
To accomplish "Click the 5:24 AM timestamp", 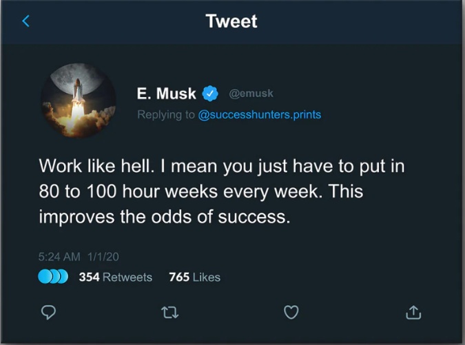I will pos(60,256).
